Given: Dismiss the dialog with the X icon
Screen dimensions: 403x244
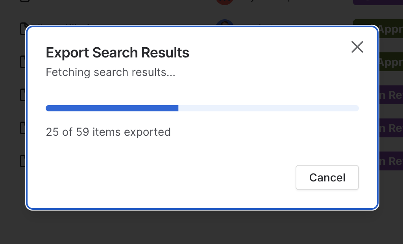Looking at the screenshot, I should 357,47.
